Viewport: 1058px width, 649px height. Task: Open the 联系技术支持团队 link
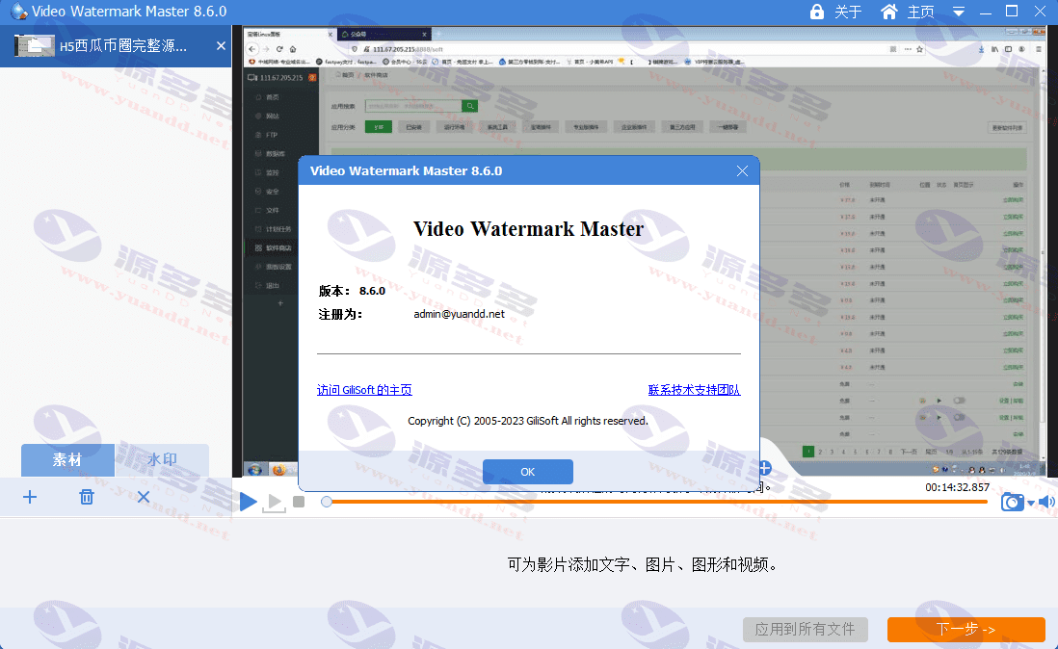695,390
